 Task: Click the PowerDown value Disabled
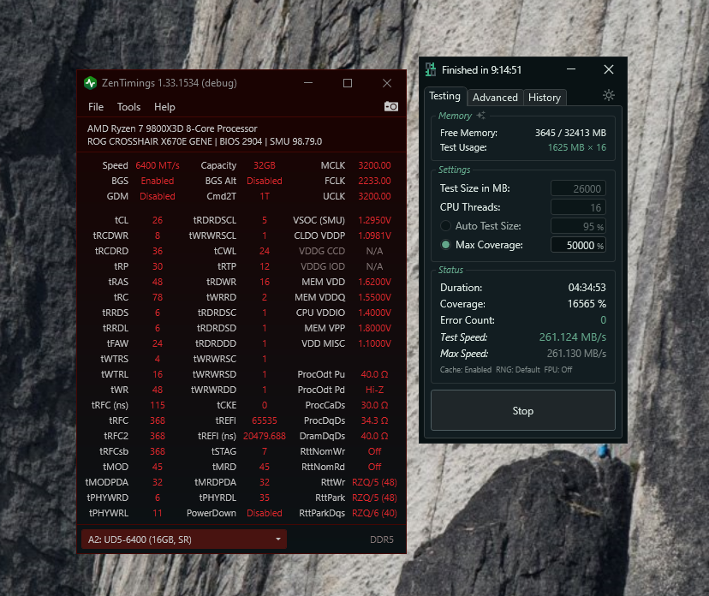264,513
